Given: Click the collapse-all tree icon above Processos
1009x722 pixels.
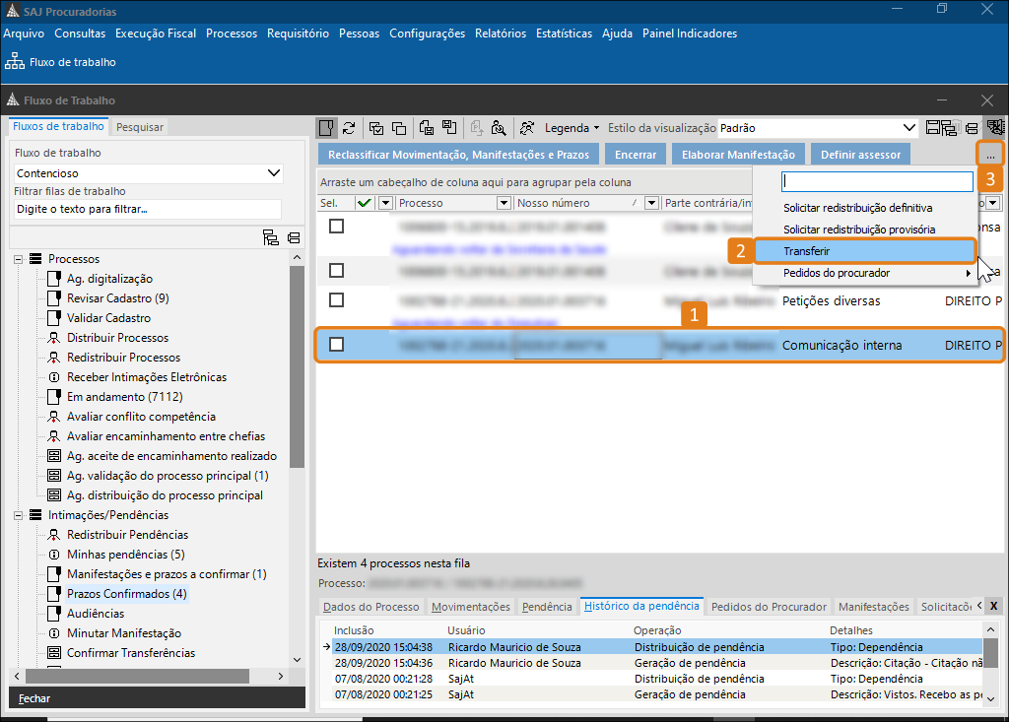Looking at the screenshot, I should [x=294, y=237].
